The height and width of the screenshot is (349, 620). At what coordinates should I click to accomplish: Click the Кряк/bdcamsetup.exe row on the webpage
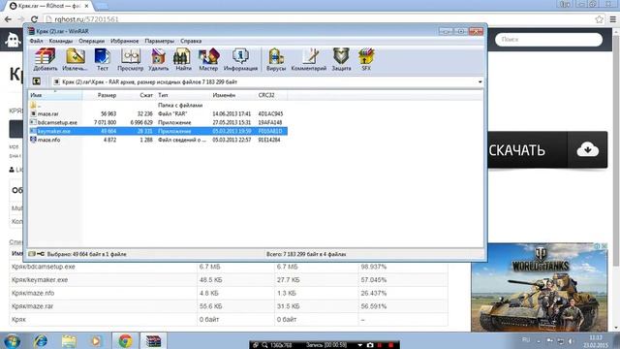pyautogui.click(x=229, y=267)
